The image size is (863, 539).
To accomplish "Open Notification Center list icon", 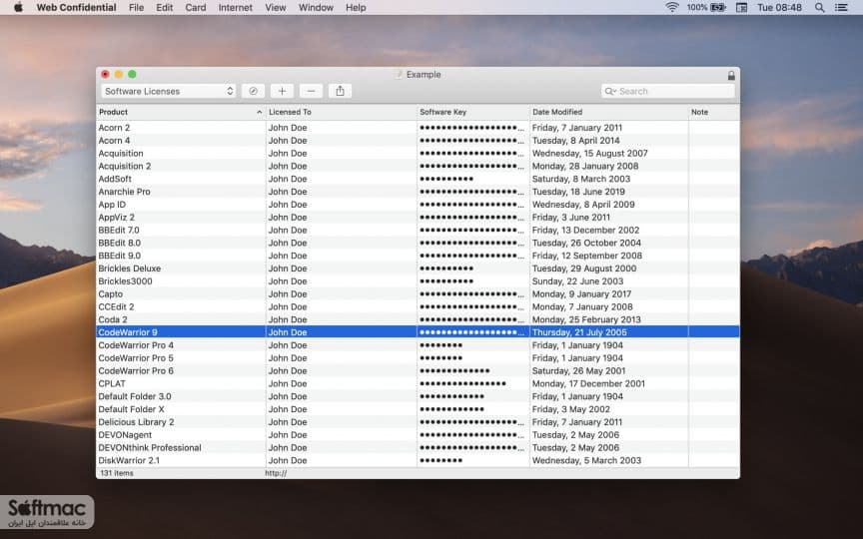I will pyautogui.click(x=841, y=8).
